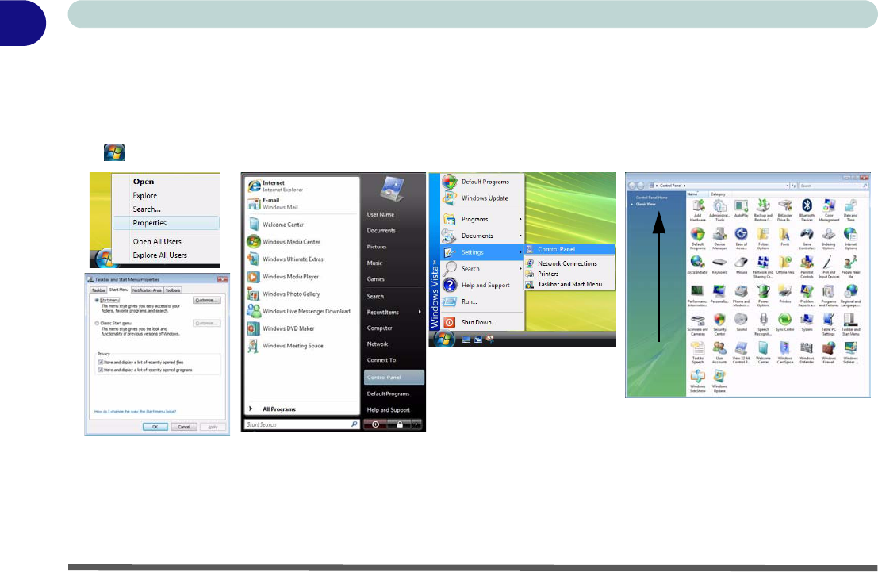Open the Bluetooth Devices control panel icon
Image resolution: width=878 pixels, height=572 pixels.
807,210
